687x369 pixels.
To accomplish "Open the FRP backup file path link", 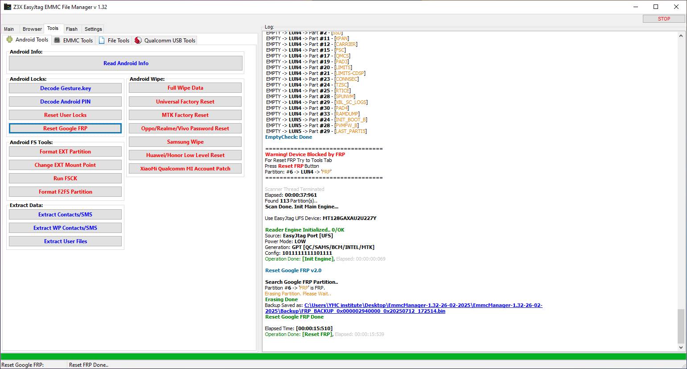I will [403, 308].
